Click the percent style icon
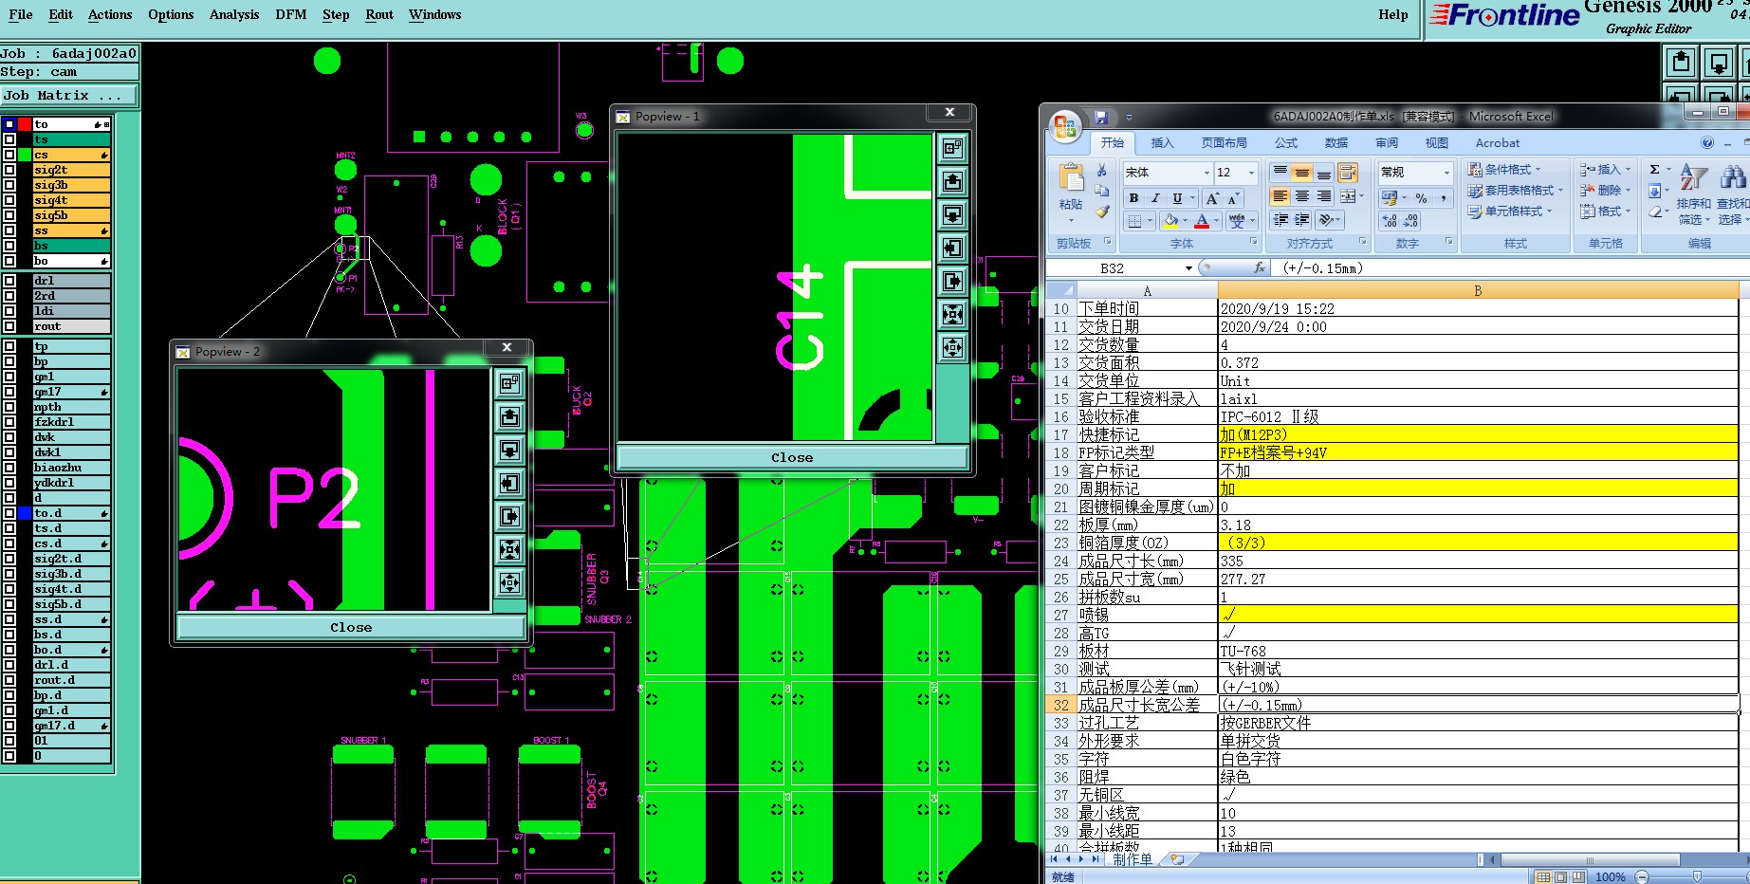 coord(1421,198)
